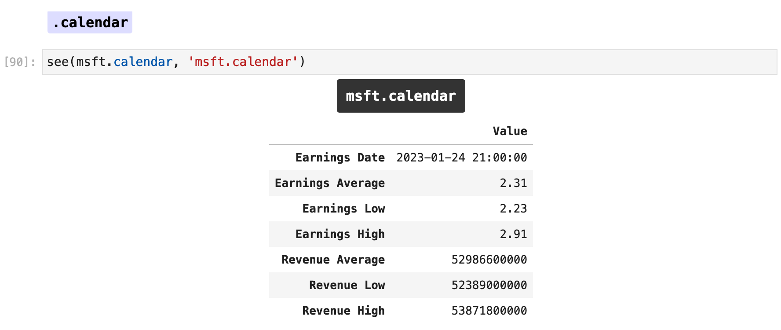
Task: Click the Revenue Average row label
Action: [333, 260]
